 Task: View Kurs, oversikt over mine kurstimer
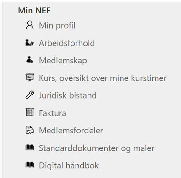click(103, 78)
